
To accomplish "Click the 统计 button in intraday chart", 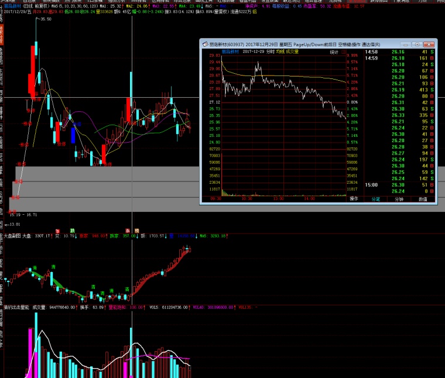I will tap(334, 51).
